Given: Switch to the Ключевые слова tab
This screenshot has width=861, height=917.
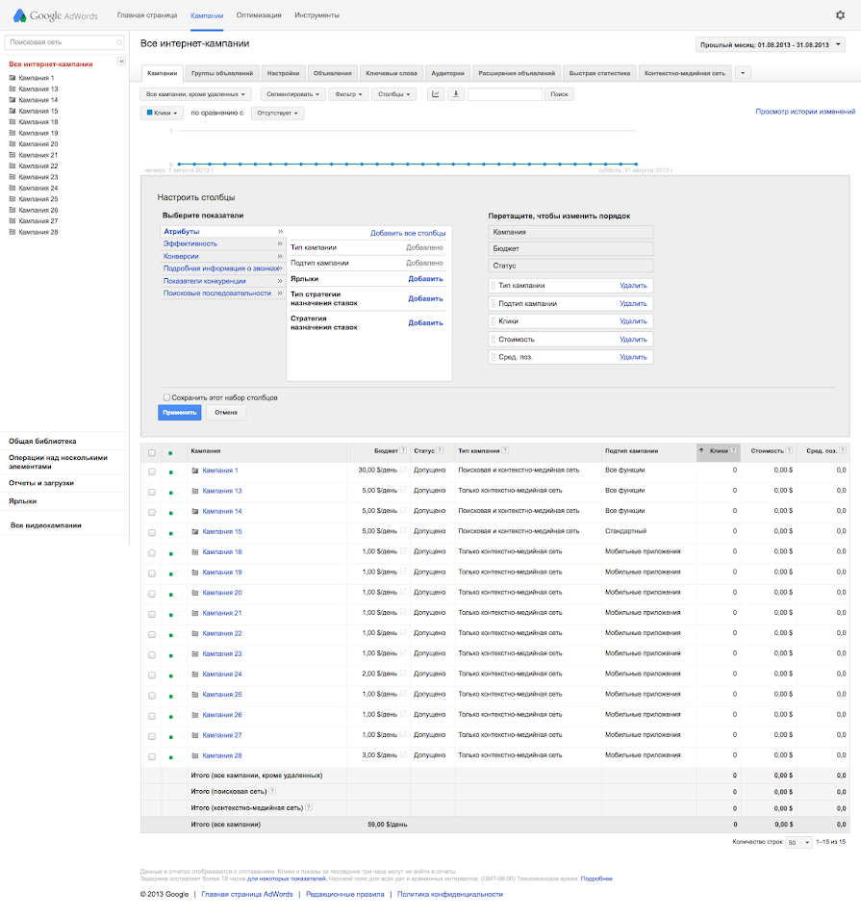Looking at the screenshot, I should [392, 73].
